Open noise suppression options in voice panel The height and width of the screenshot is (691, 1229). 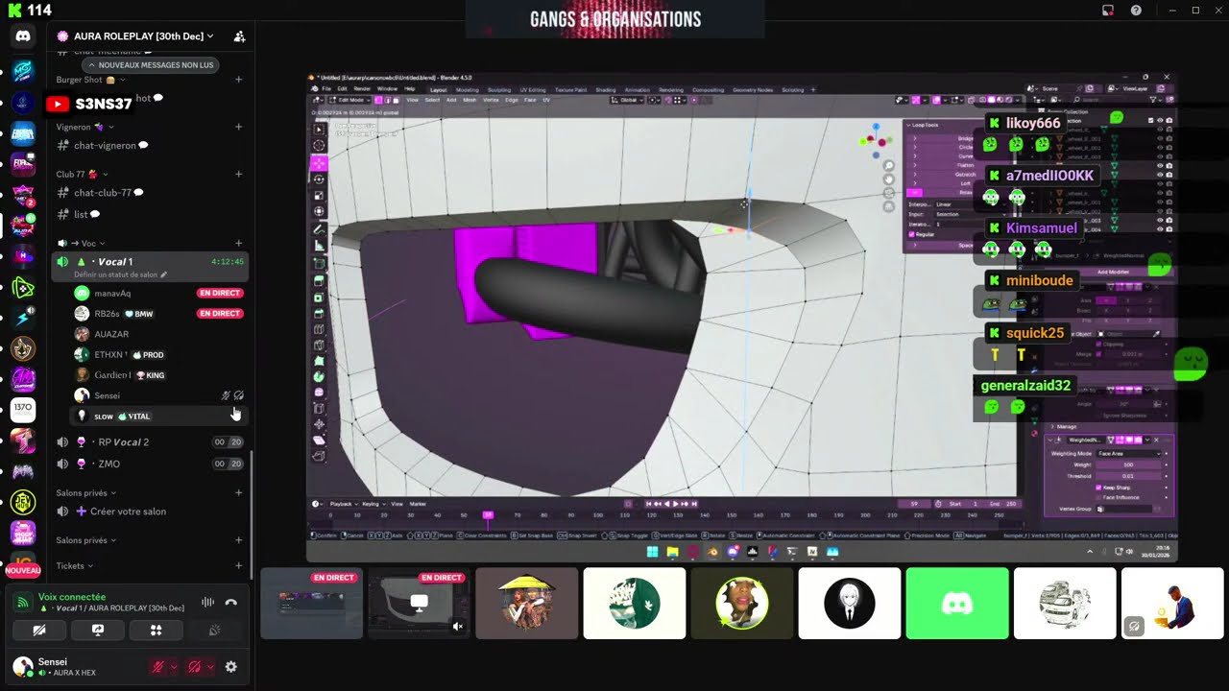(x=207, y=603)
